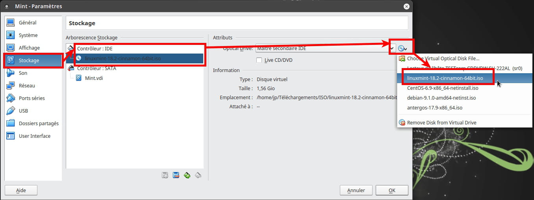Click the Stockage page heading
The width and height of the screenshot is (534, 200).
(x=82, y=23)
